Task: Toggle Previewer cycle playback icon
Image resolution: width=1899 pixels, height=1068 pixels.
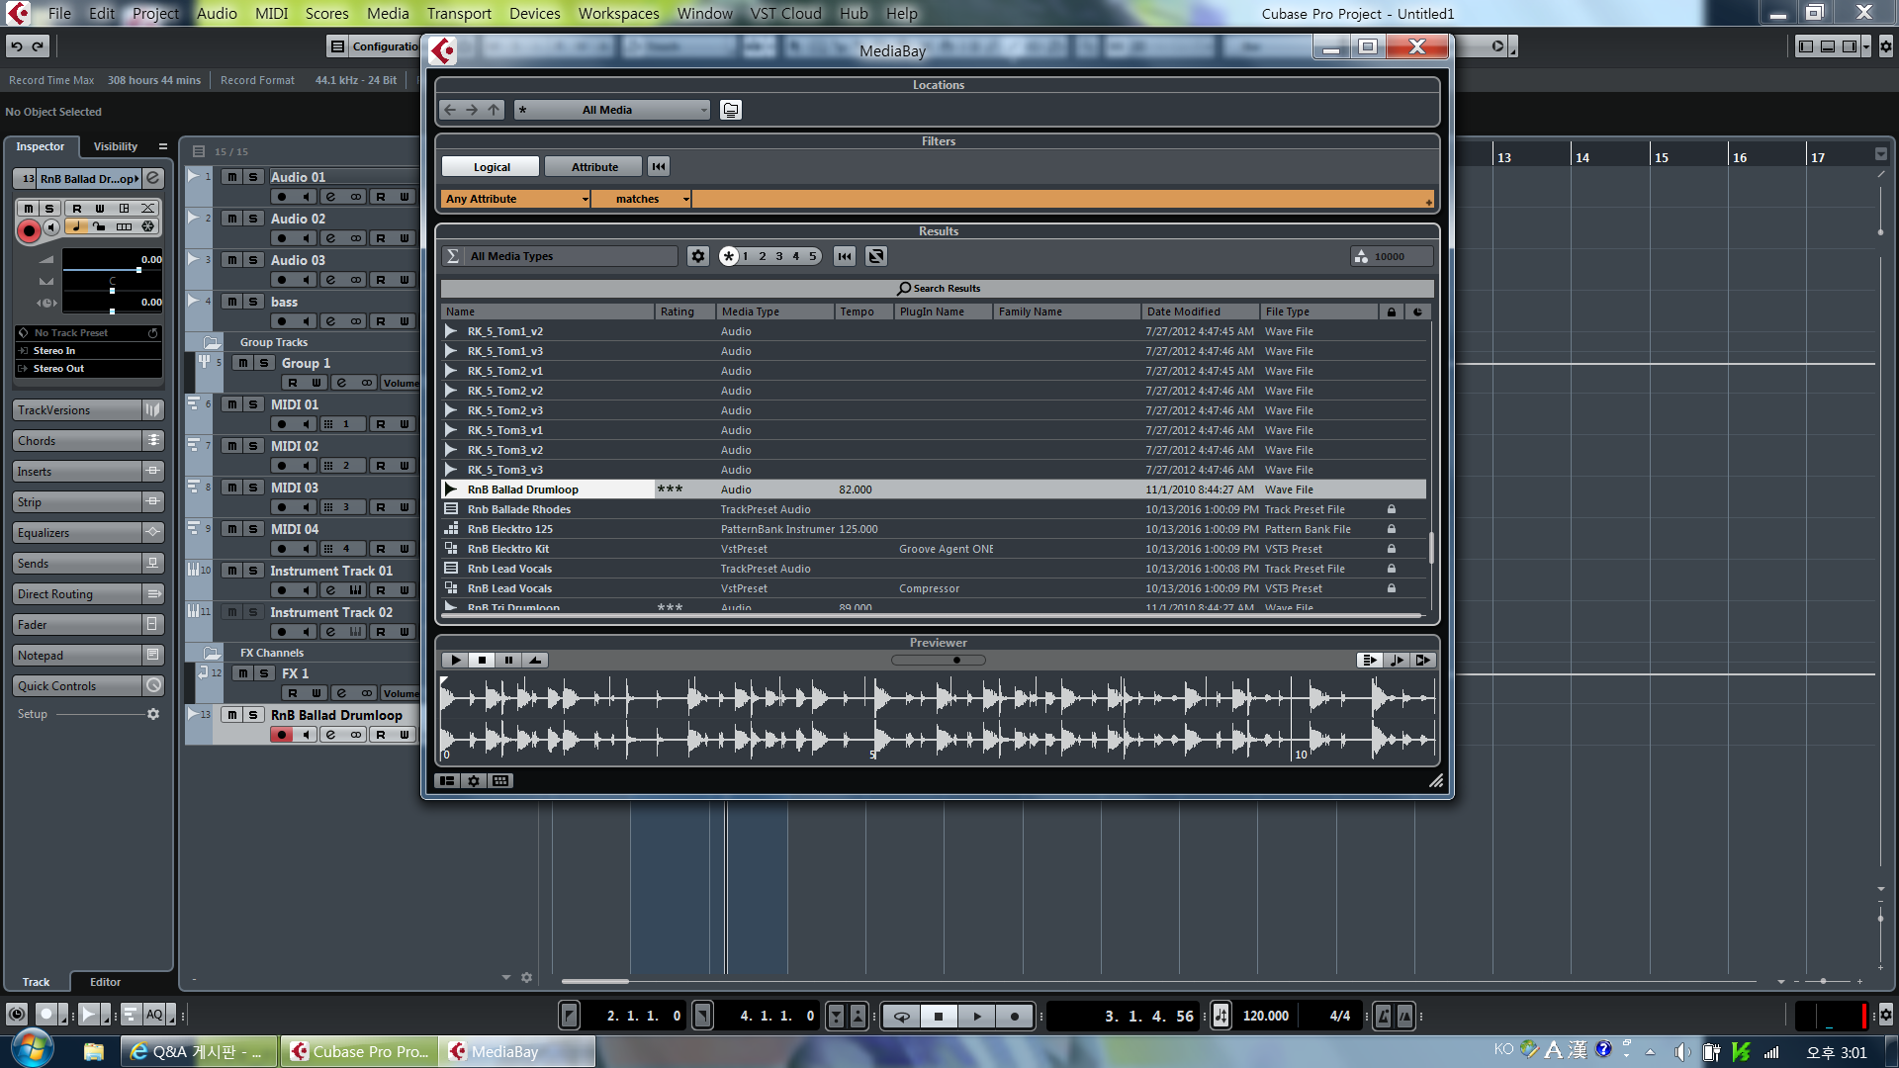Action: pyautogui.click(x=535, y=660)
